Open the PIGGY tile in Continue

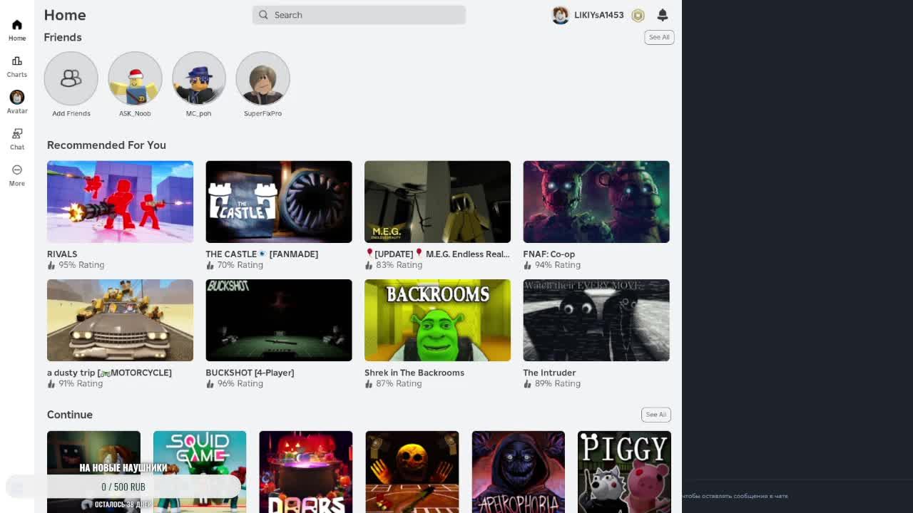[x=624, y=472]
